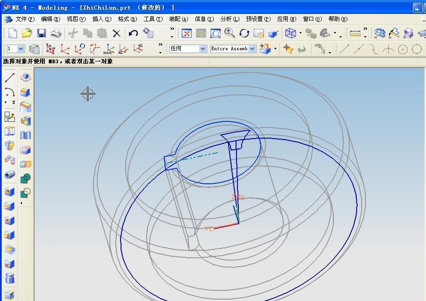The width and height of the screenshot is (426, 301).
Task: Open a file with the folder icon
Action: [27, 33]
